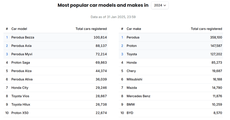230x120 pixels.
Task: Click the 'Car make' column header
Action: pyautogui.click(x=134, y=29)
